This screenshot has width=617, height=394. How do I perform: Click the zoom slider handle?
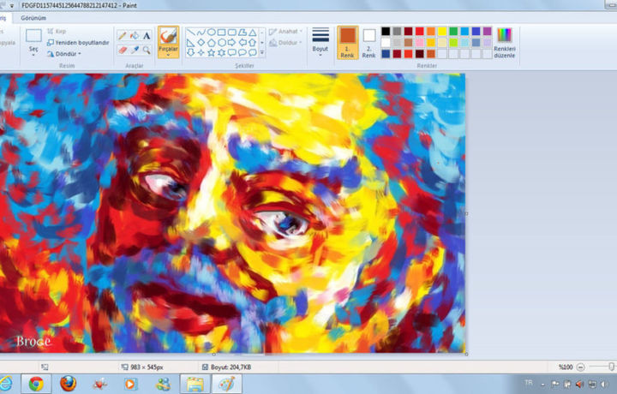611,367
